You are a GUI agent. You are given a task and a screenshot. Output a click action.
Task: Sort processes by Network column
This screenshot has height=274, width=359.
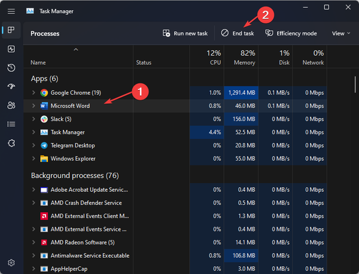click(x=310, y=58)
